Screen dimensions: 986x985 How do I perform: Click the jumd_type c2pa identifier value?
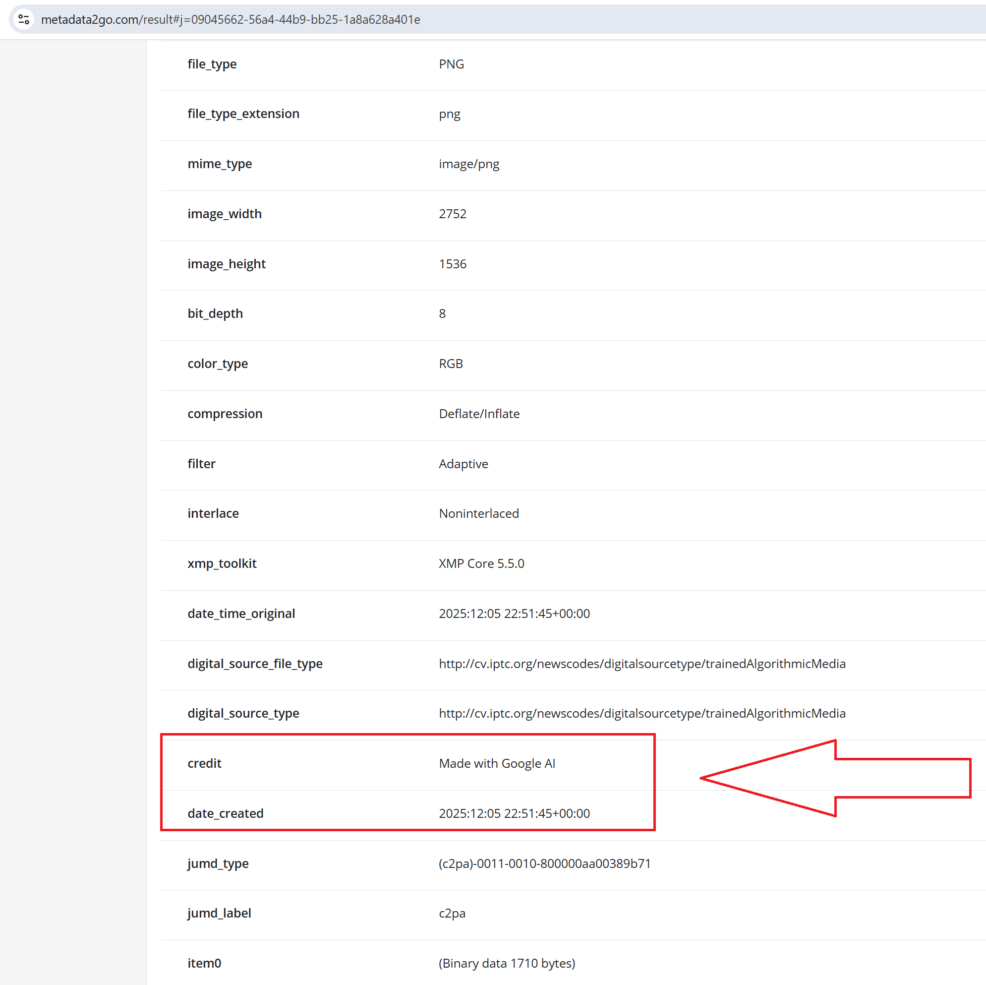[x=544, y=863]
